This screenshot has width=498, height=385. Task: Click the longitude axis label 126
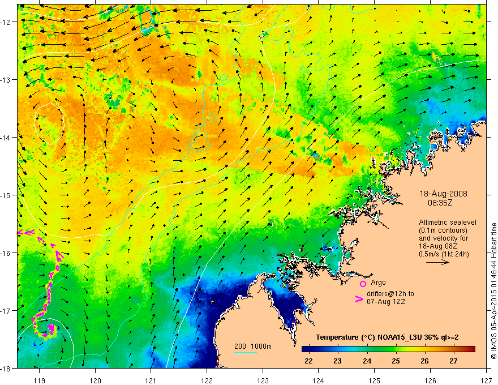(x=430, y=380)
